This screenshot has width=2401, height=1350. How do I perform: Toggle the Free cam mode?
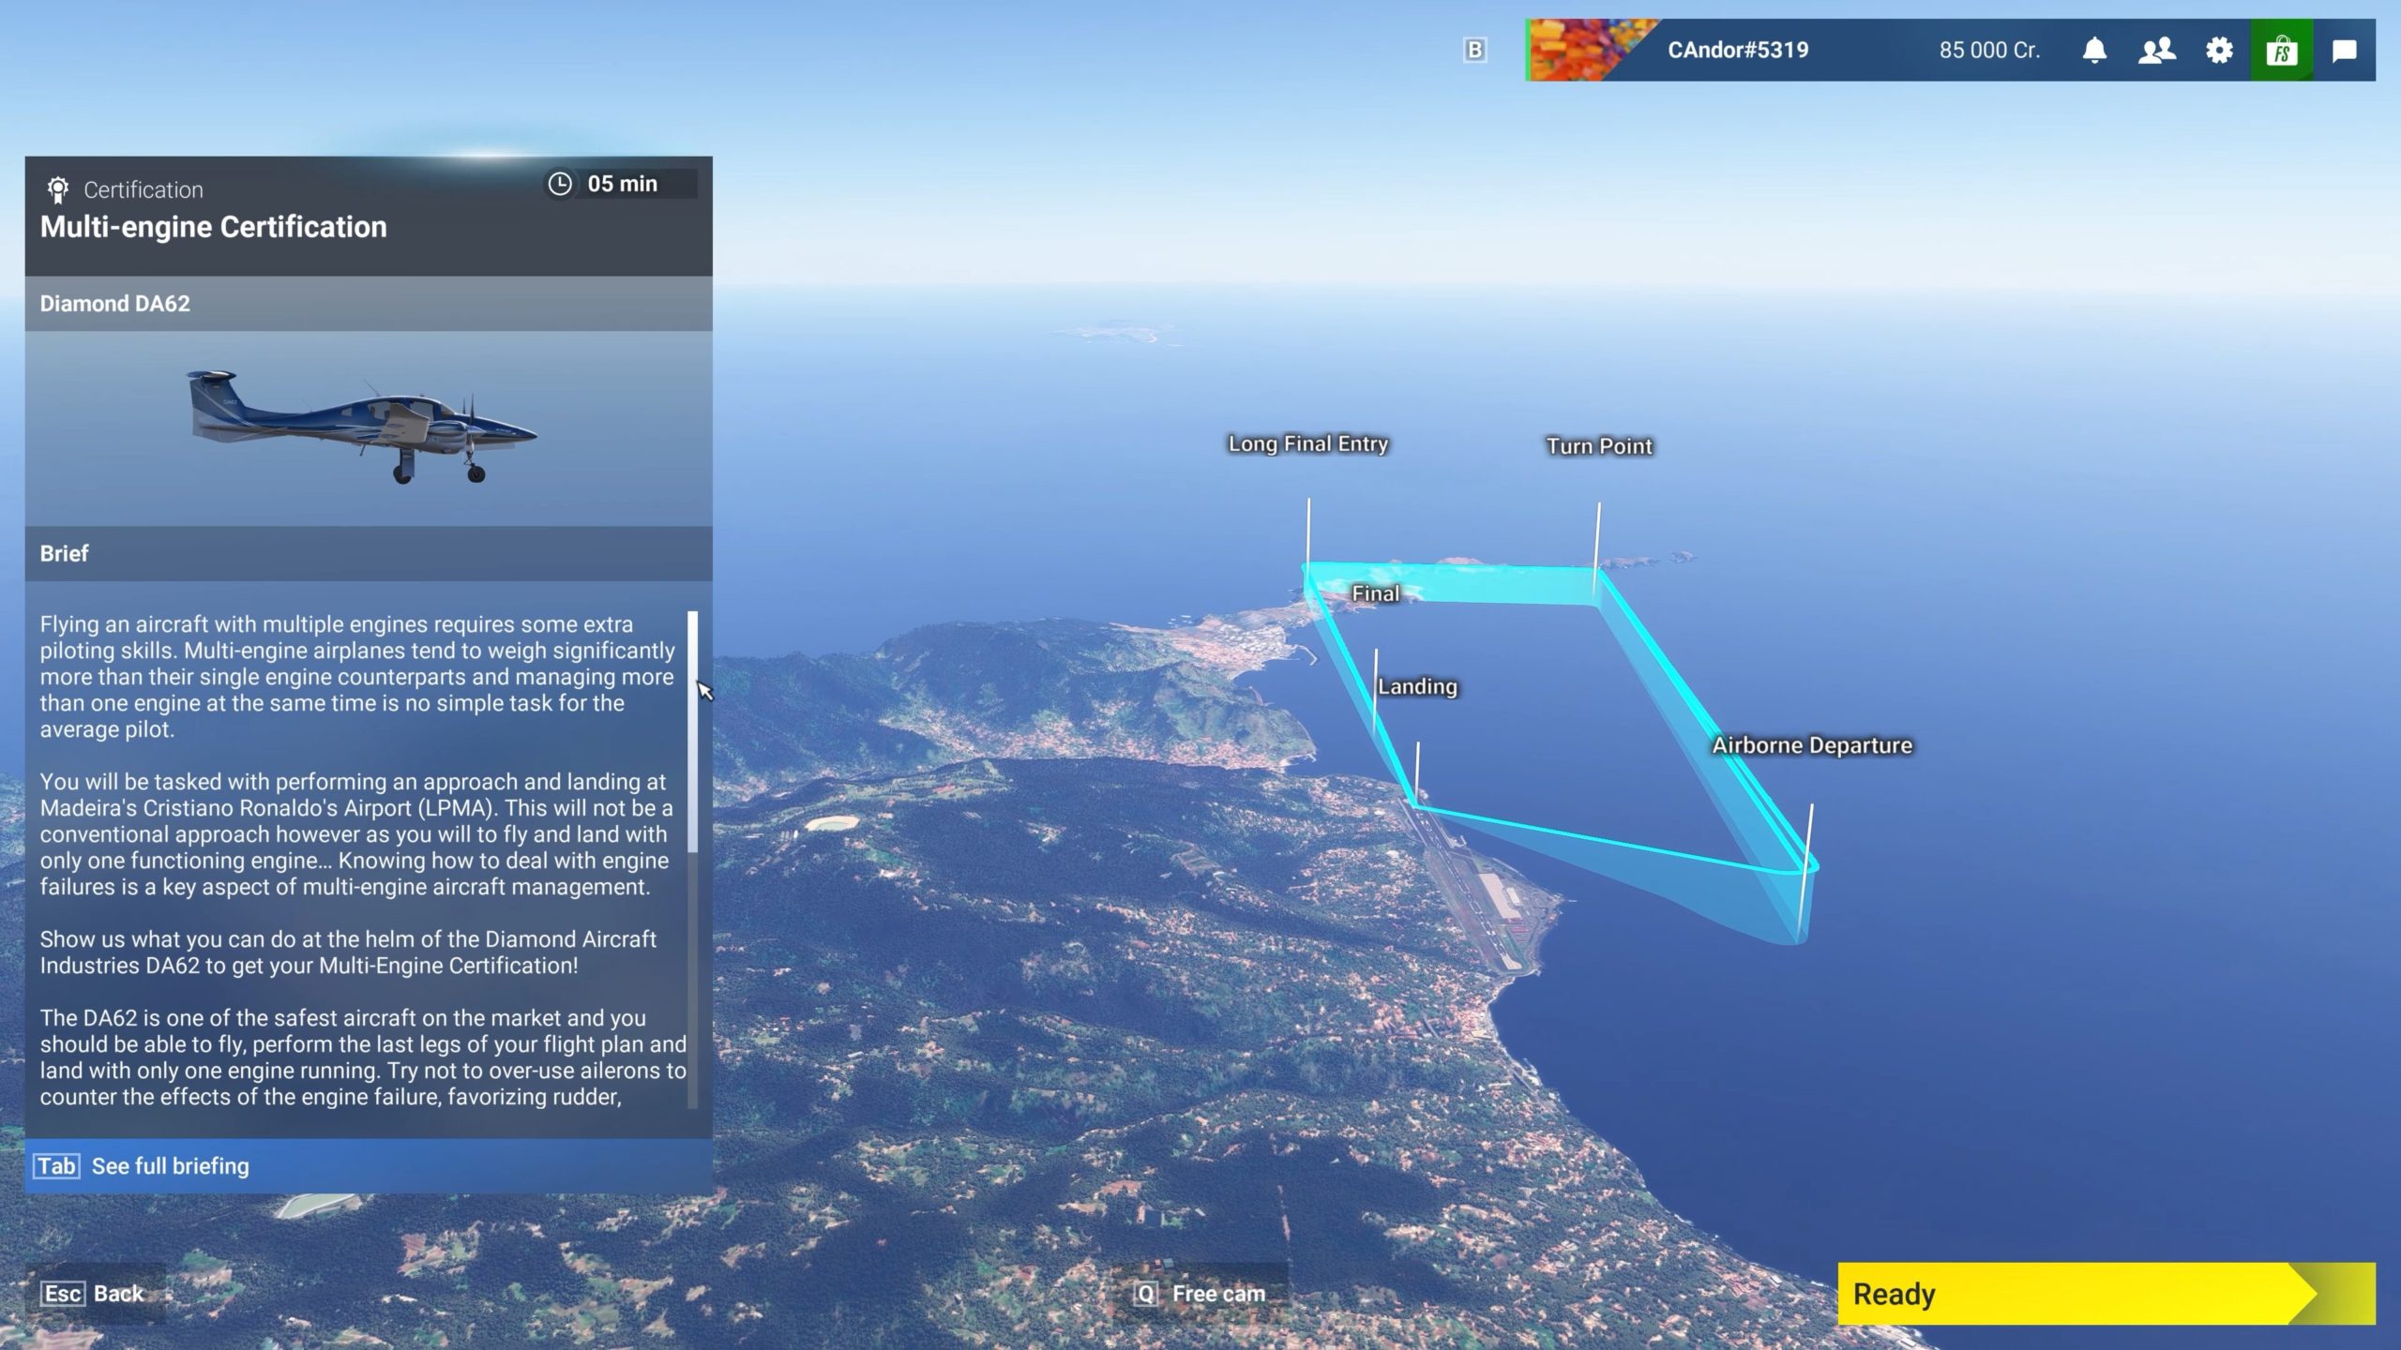click(1200, 1292)
